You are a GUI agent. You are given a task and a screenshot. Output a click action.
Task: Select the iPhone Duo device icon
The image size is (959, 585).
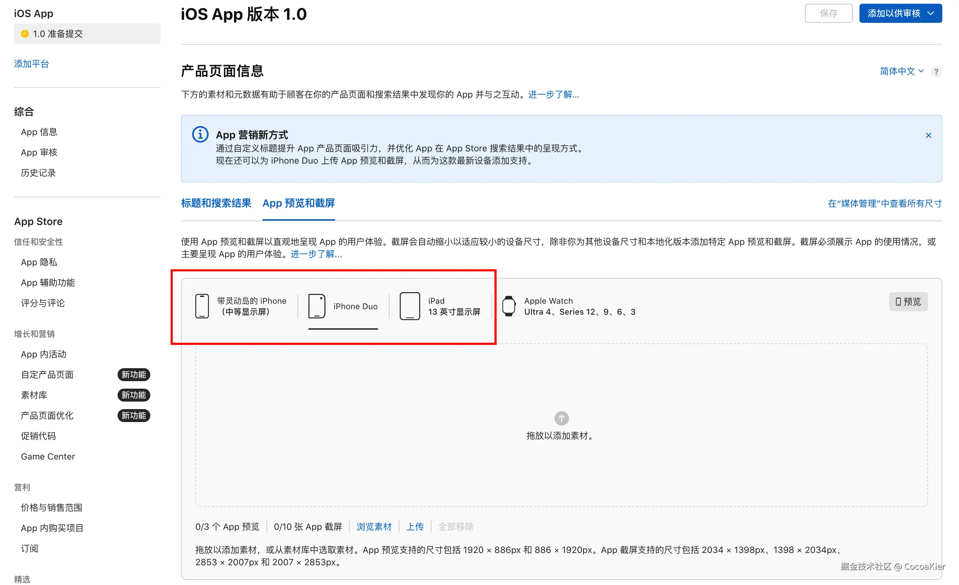(x=316, y=306)
